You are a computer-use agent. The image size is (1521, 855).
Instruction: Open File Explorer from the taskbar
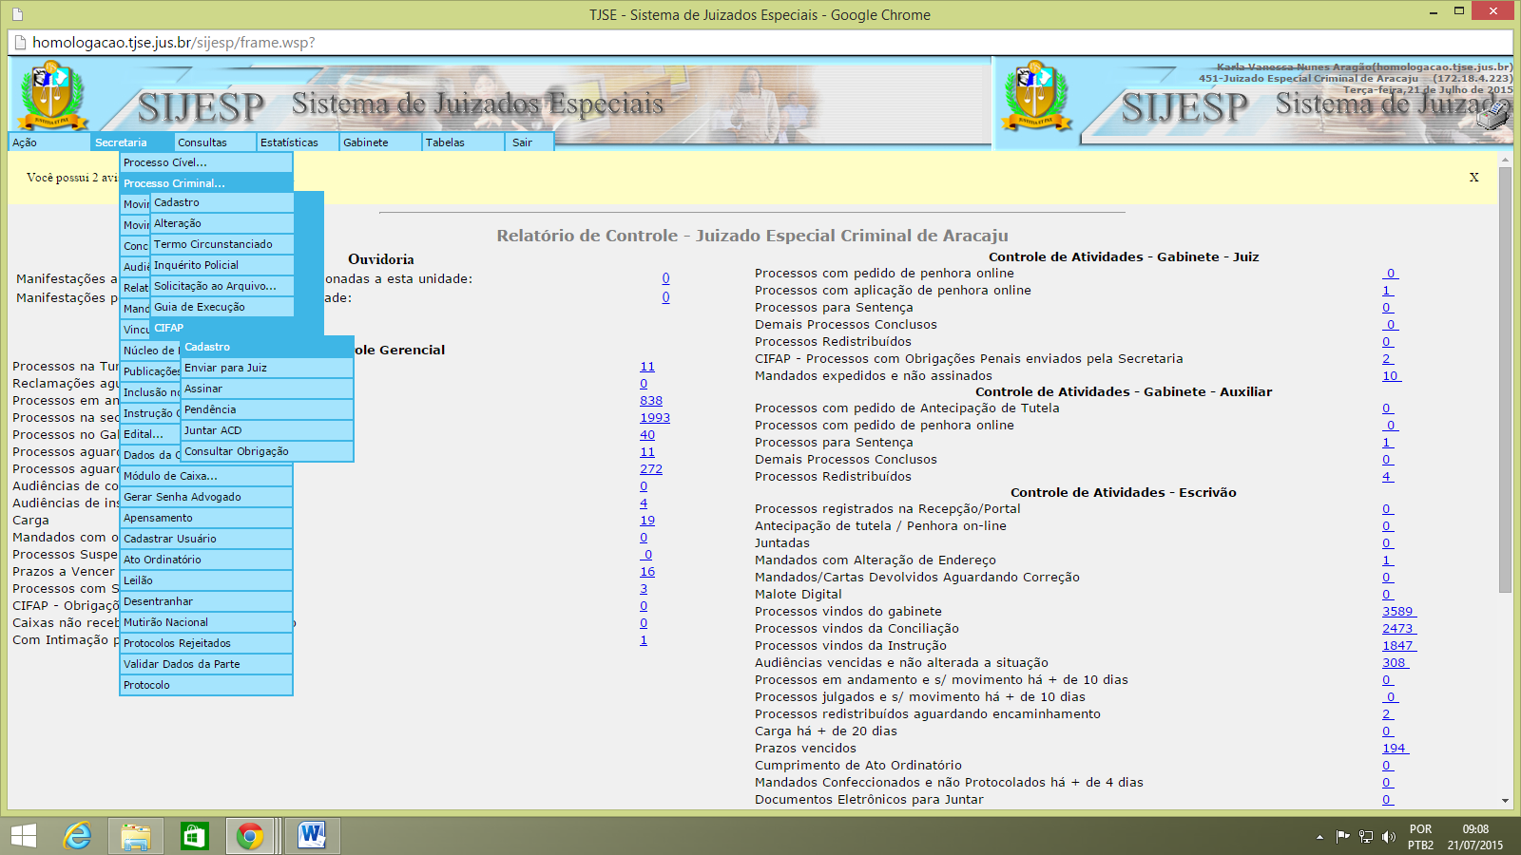(136, 836)
